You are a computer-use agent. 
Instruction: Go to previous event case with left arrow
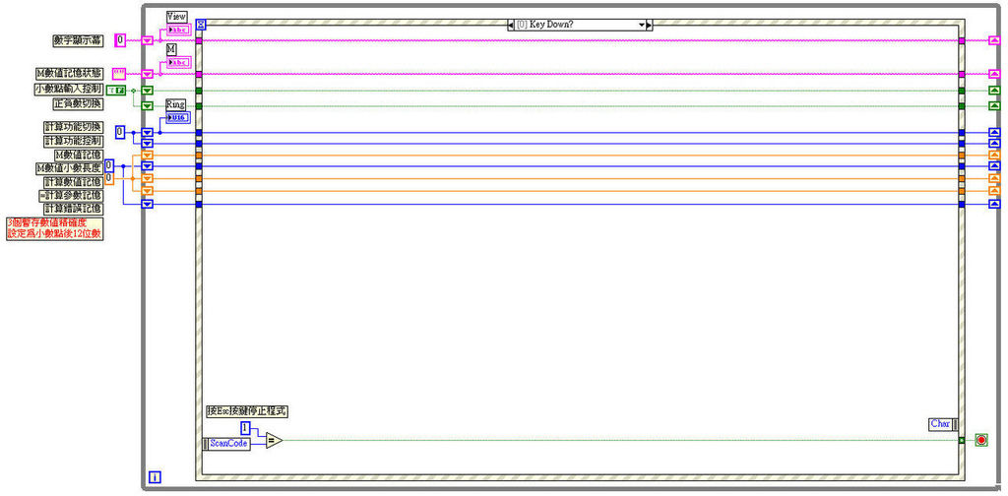(511, 25)
